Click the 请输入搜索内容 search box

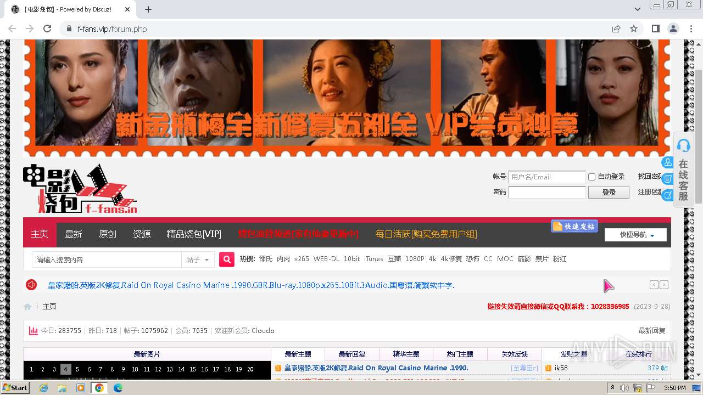107,259
